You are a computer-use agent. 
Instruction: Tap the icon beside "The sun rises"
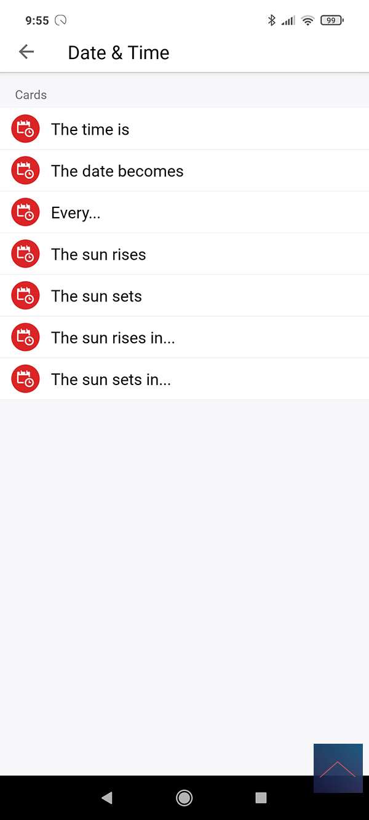(25, 255)
